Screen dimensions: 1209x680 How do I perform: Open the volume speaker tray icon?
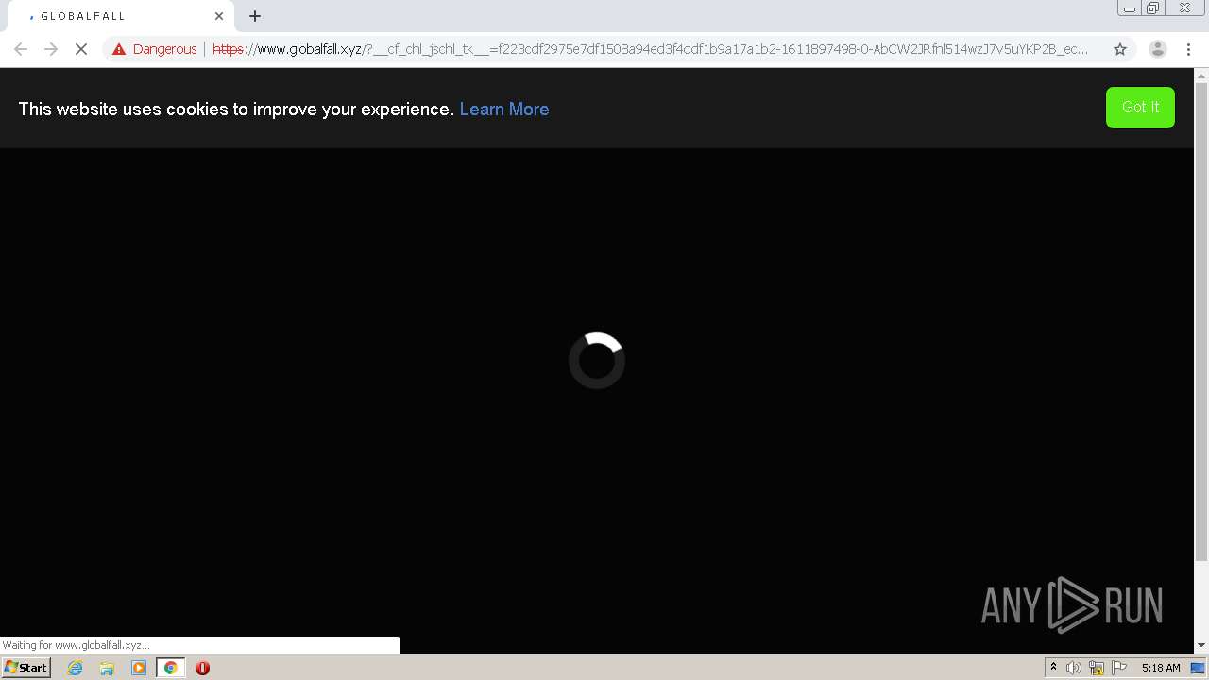pyautogui.click(x=1073, y=668)
